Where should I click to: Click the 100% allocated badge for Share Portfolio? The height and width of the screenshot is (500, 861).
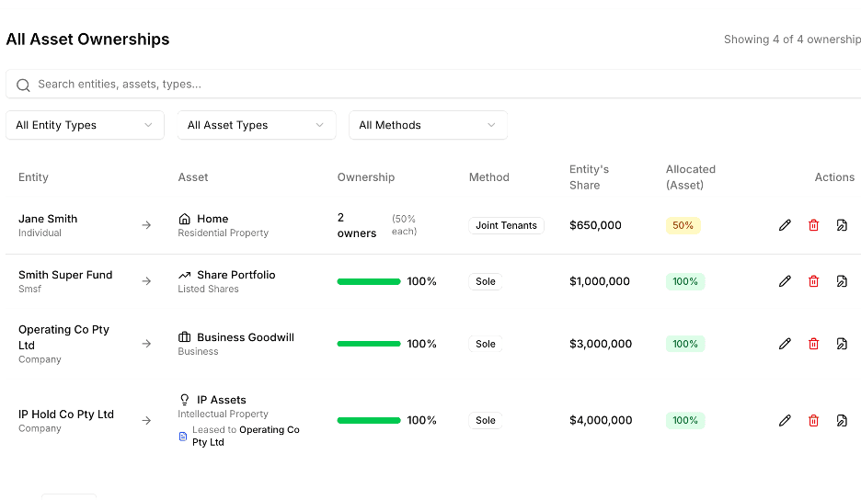[x=685, y=281]
